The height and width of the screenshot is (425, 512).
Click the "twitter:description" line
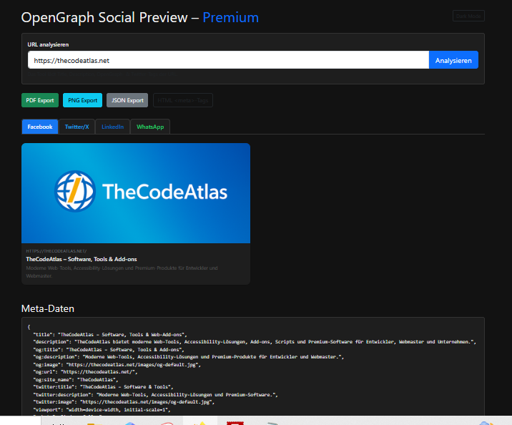tap(155, 395)
